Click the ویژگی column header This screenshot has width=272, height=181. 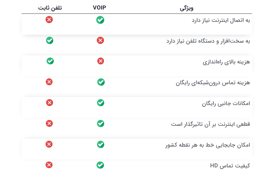[x=187, y=8]
